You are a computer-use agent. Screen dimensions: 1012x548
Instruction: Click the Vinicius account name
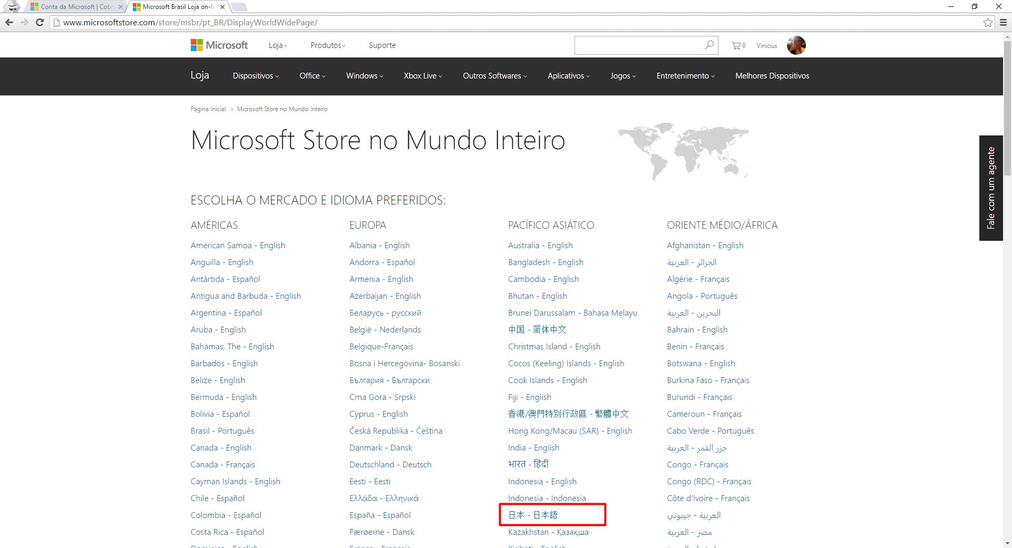click(766, 46)
